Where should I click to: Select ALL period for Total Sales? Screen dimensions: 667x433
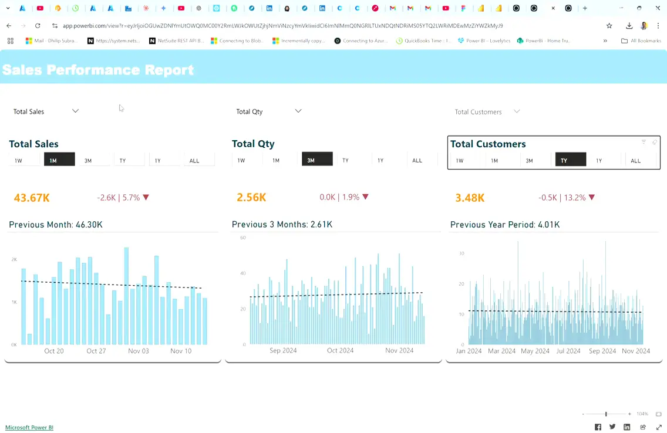pos(200,160)
